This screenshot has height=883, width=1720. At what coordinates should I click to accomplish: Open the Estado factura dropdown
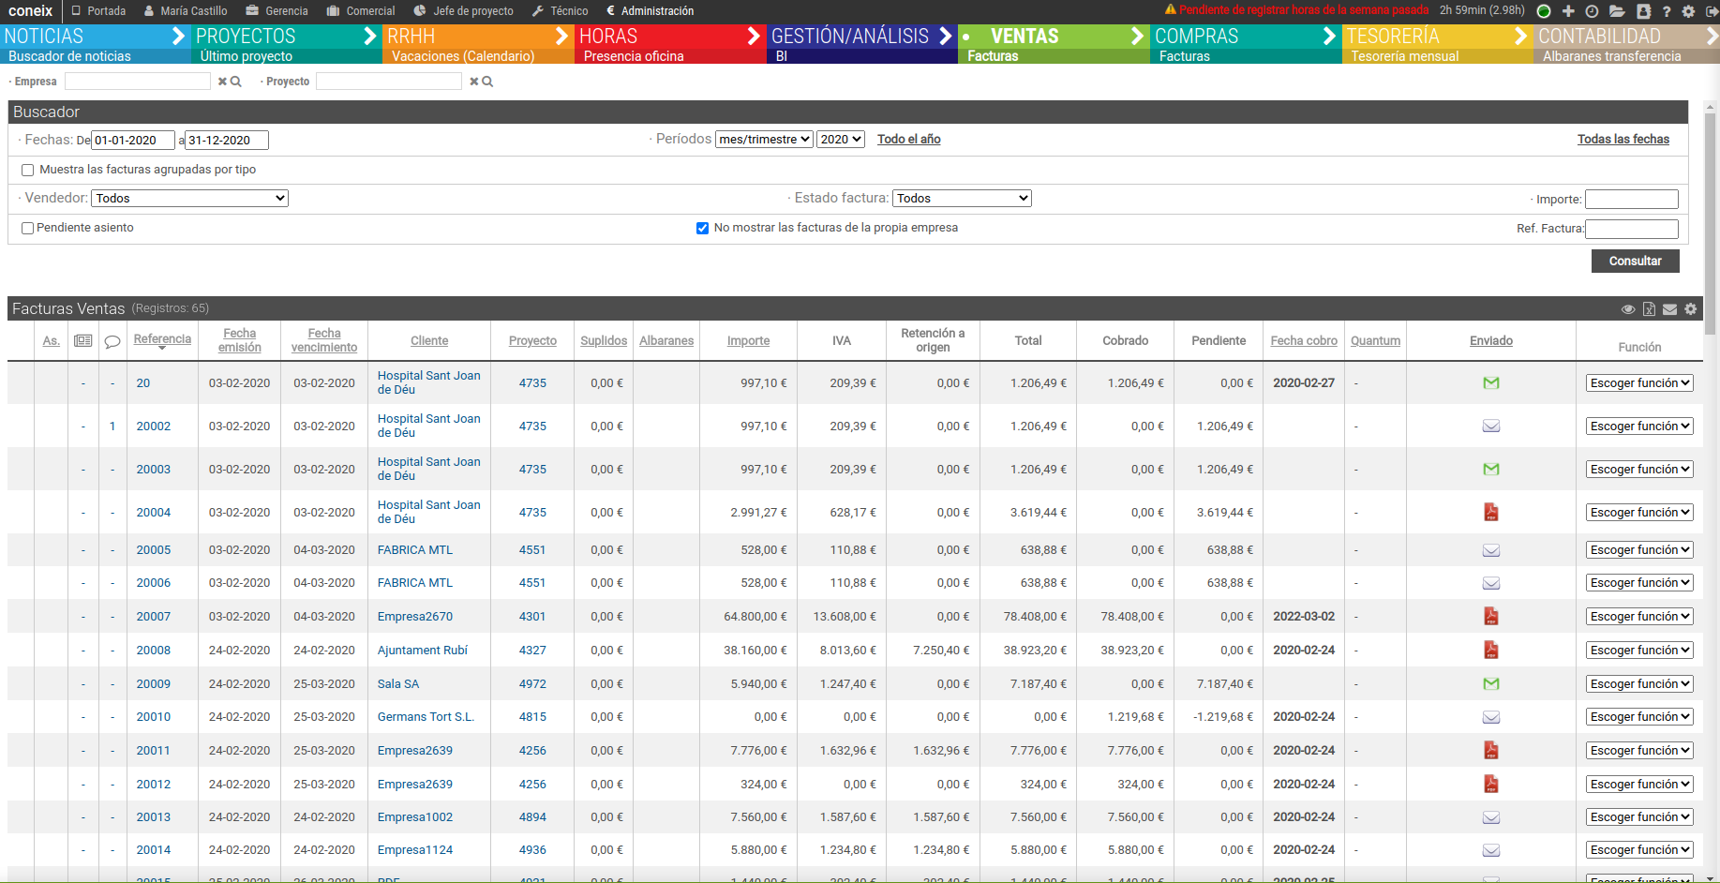(962, 198)
